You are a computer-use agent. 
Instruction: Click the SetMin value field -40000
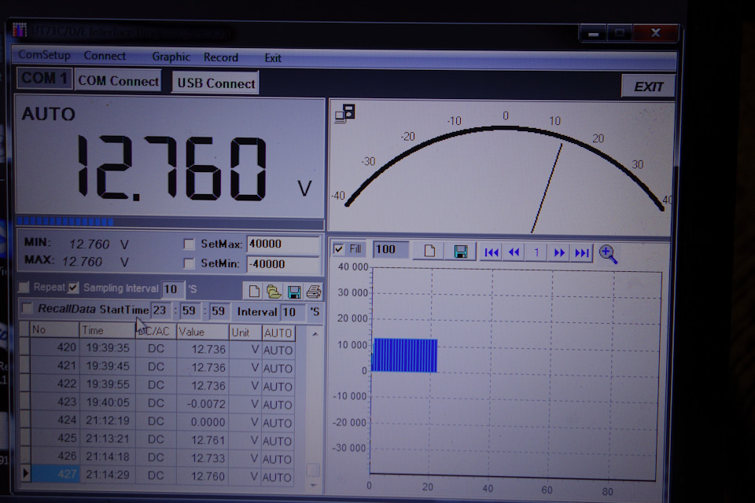point(283,264)
